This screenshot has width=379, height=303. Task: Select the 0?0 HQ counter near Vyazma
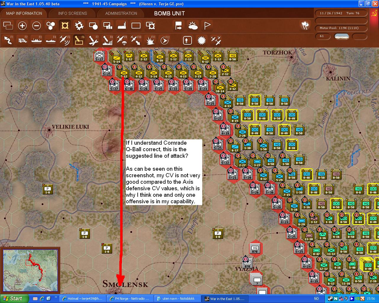pyautogui.click(x=255, y=248)
